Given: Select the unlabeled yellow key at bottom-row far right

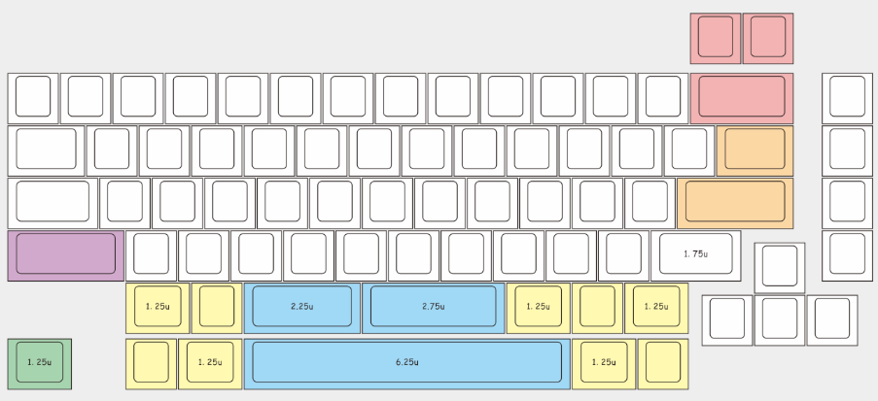Looking at the screenshot, I should click(x=663, y=363).
